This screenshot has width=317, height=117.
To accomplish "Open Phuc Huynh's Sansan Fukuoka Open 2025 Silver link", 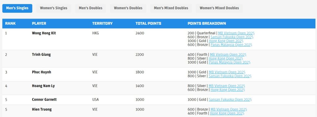I will point(230,76).
